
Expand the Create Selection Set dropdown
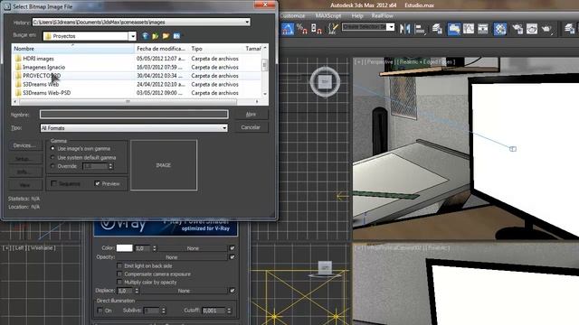[390, 27]
